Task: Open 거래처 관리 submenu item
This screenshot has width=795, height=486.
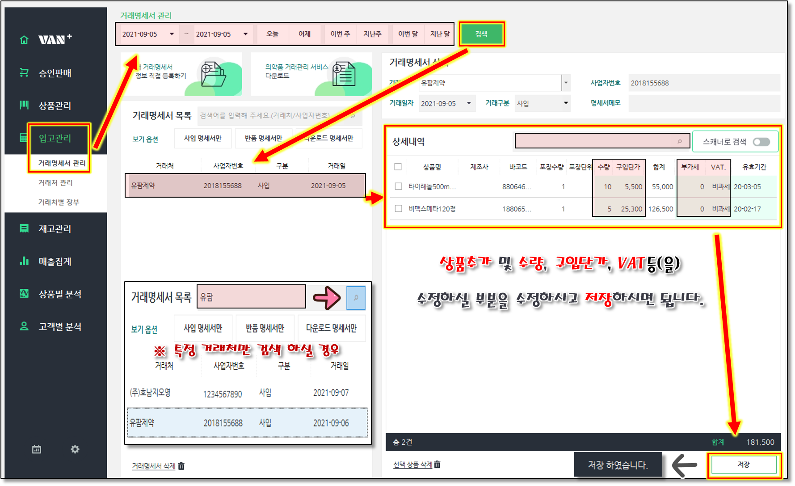Action: click(x=55, y=182)
